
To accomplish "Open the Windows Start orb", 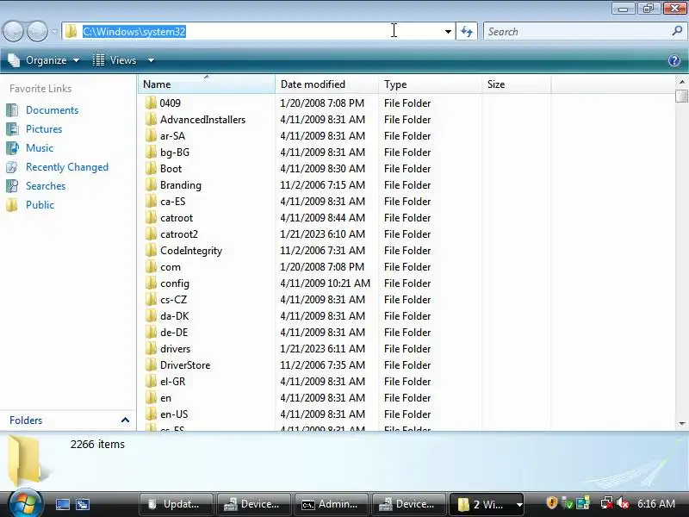I will click(x=26, y=502).
